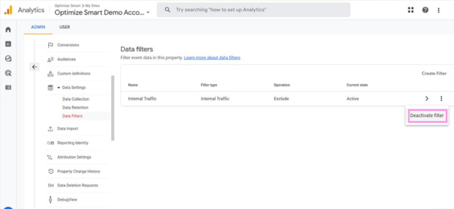The width and height of the screenshot is (454, 209).
Task: Click the Google apps grid icon
Action: (411, 10)
